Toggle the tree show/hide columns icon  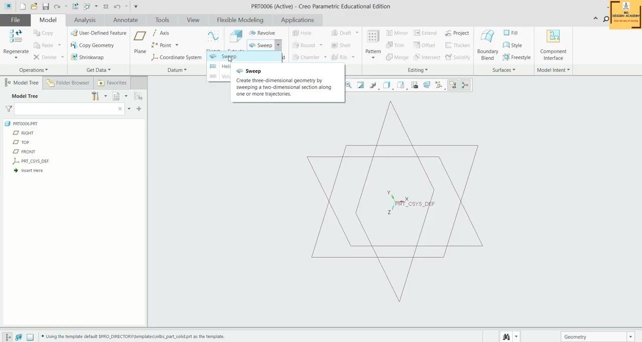point(138,96)
